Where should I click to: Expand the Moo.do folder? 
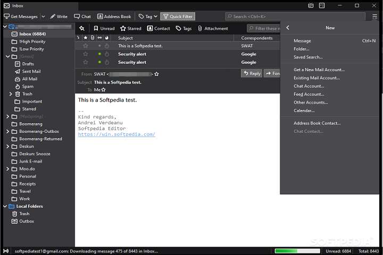click(7, 169)
